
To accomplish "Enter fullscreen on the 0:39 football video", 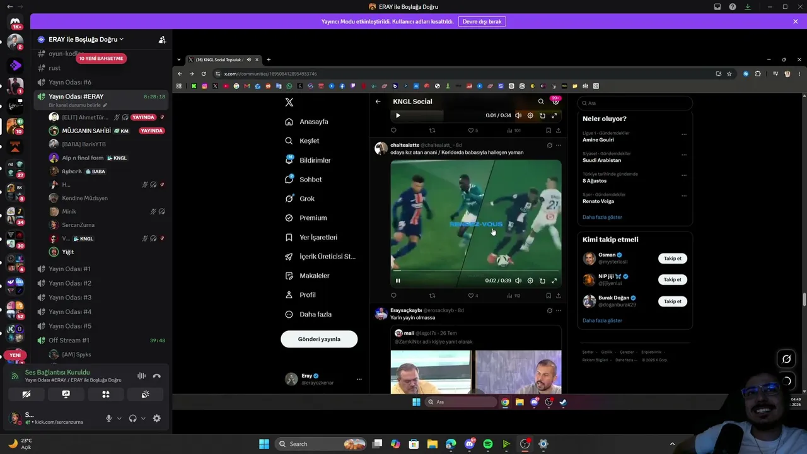I will point(554,281).
